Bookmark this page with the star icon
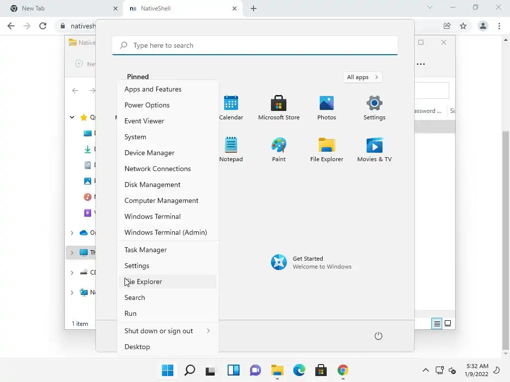The image size is (510, 382). coord(463,26)
